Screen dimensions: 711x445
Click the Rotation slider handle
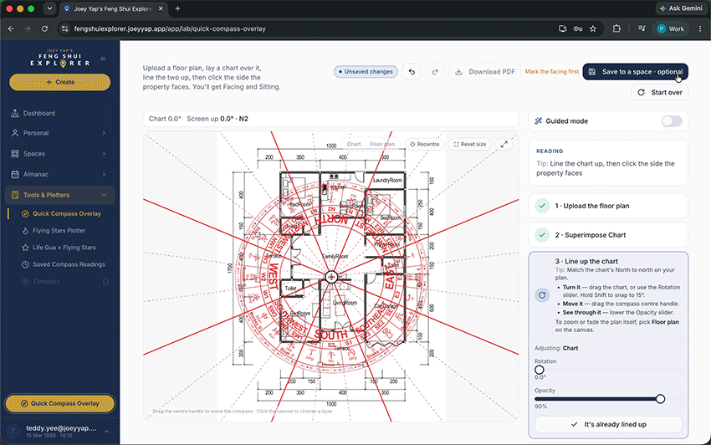[x=540, y=370]
